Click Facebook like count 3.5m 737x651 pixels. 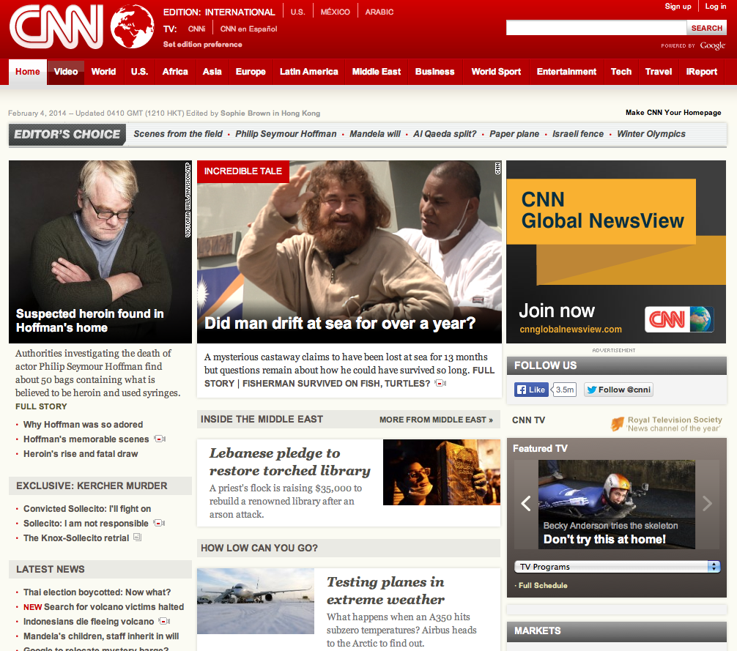coord(565,390)
